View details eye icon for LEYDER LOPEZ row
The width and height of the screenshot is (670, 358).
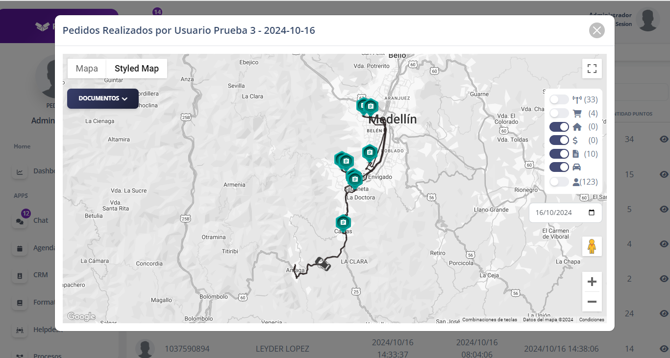[x=664, y=349]
